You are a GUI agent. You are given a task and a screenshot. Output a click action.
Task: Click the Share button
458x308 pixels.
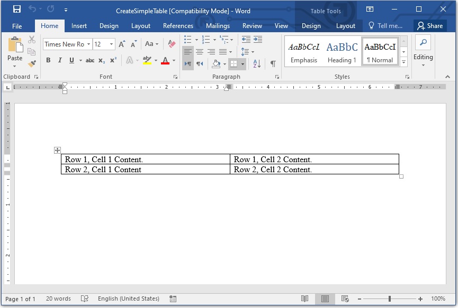(430, 25)
